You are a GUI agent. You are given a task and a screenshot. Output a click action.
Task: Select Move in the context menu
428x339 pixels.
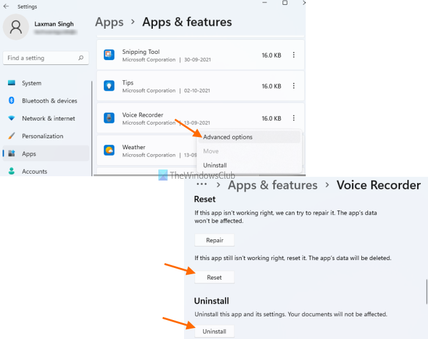pos(249,151)
